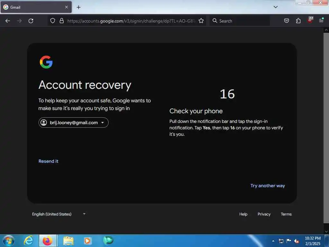Close the Gmail tab
The width and height of the screenshot is (329, 247).
click(67, 7)
